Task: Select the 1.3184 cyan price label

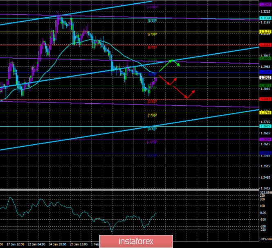Action: point(265,18)
